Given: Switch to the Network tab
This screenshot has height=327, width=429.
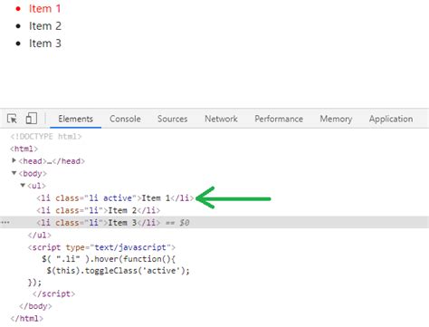Looking at the screenshot, I should coord(221,119).
